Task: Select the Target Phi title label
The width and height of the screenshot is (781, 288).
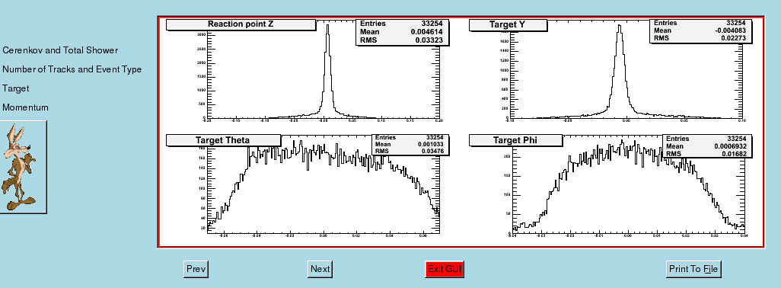Action: (x=515, y=140)
